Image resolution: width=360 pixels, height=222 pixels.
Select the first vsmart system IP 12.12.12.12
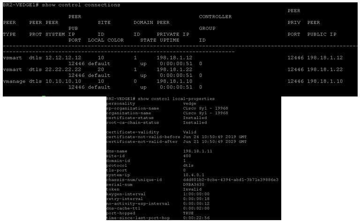(63, 58)
